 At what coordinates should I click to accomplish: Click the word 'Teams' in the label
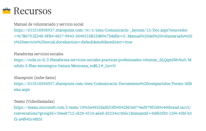[x=19, y=101]
